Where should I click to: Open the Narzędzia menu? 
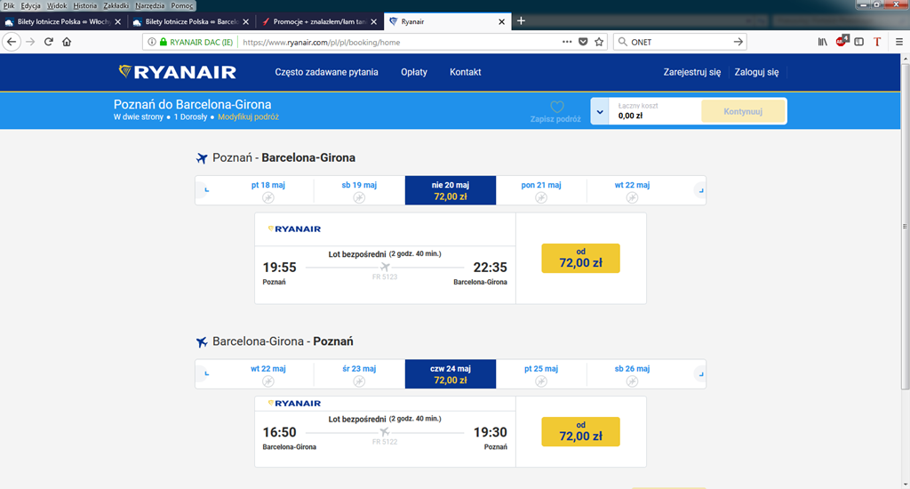(x=149, y=6)
